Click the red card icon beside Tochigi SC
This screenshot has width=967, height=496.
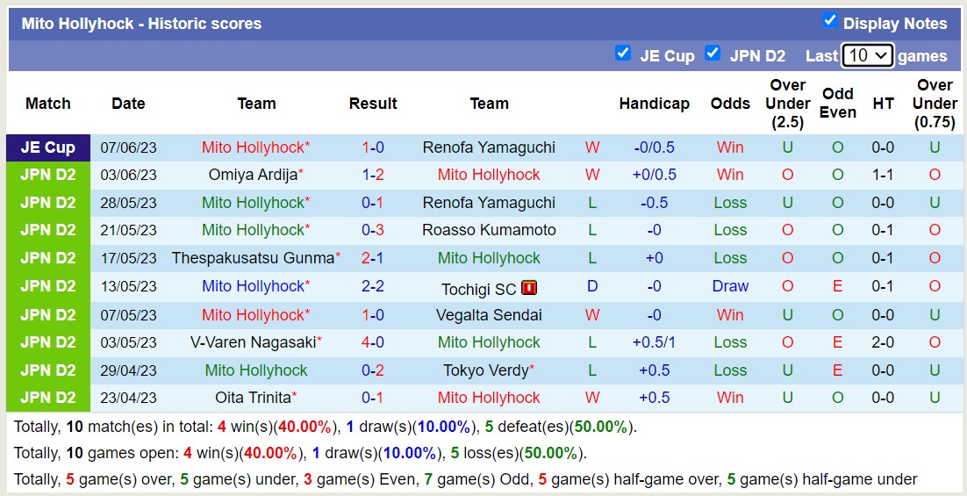click(528, 287)
